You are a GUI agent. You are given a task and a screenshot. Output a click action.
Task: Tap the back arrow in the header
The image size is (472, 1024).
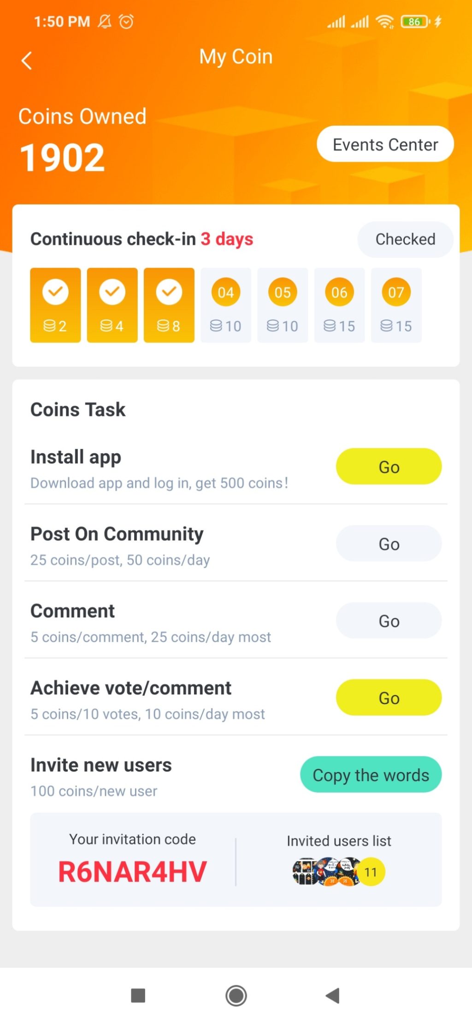click(x=27, y=60)
